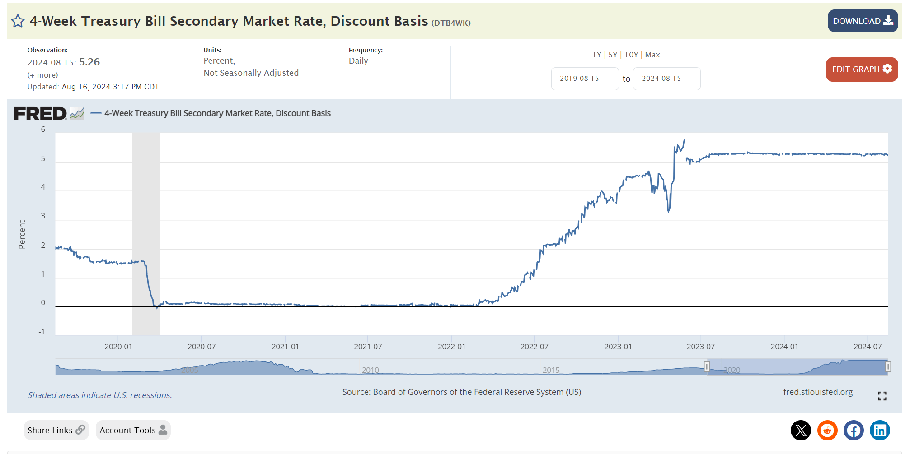The width and height of the screenshot is (910, 454).
Task: Click the Download button
Action: [x=862, y=21]
